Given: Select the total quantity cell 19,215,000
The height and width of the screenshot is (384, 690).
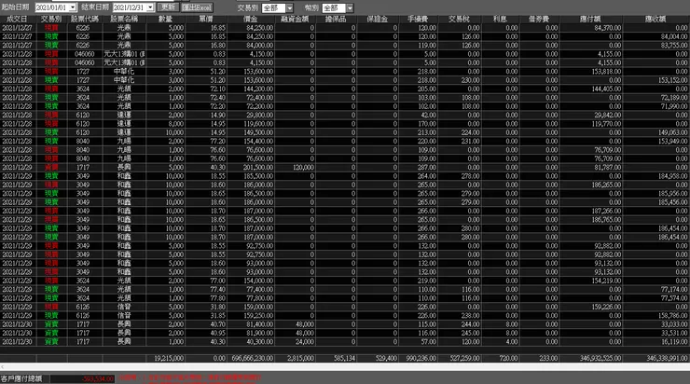Looking at the screenshot, I should pyautogui.click(x=165, y=359).
